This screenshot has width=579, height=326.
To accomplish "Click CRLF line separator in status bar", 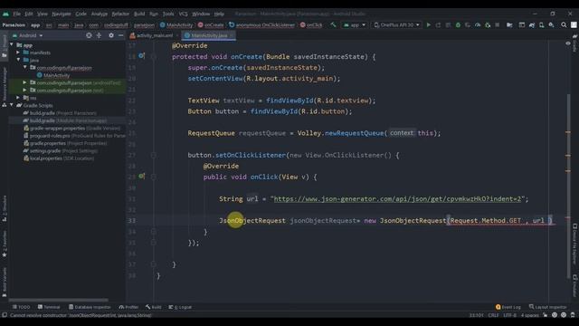I will pos(493,315).
